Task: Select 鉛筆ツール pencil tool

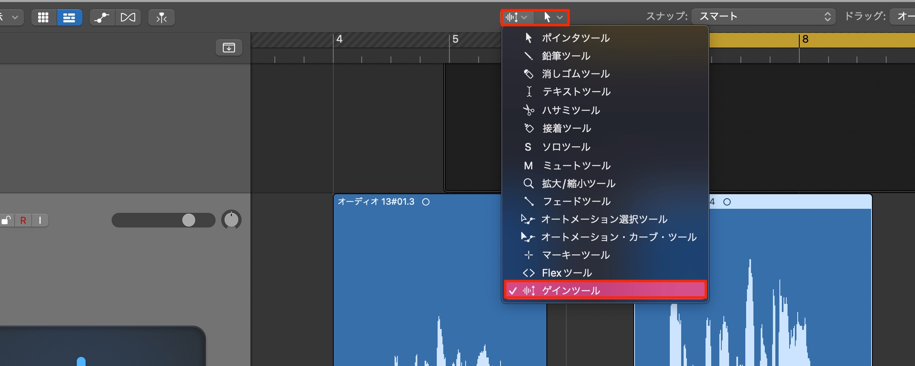Action: [605, 56]
